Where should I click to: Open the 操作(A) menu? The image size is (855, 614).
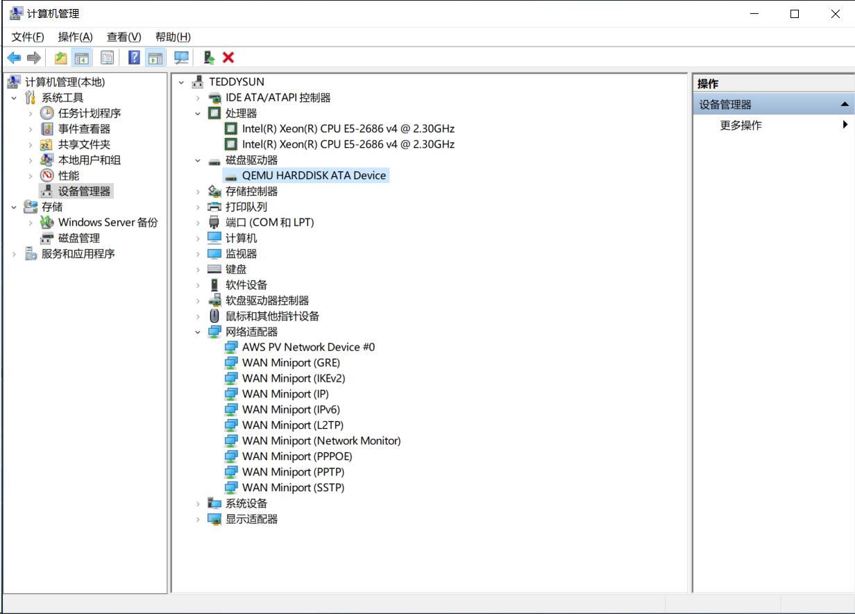(75, 37)
